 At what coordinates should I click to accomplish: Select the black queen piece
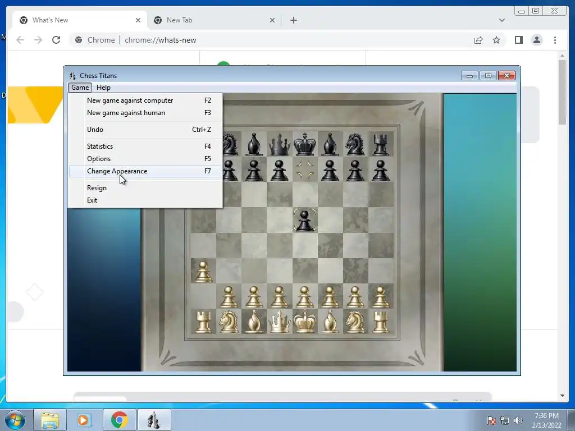pyautogui.click(x=280, y=144)
